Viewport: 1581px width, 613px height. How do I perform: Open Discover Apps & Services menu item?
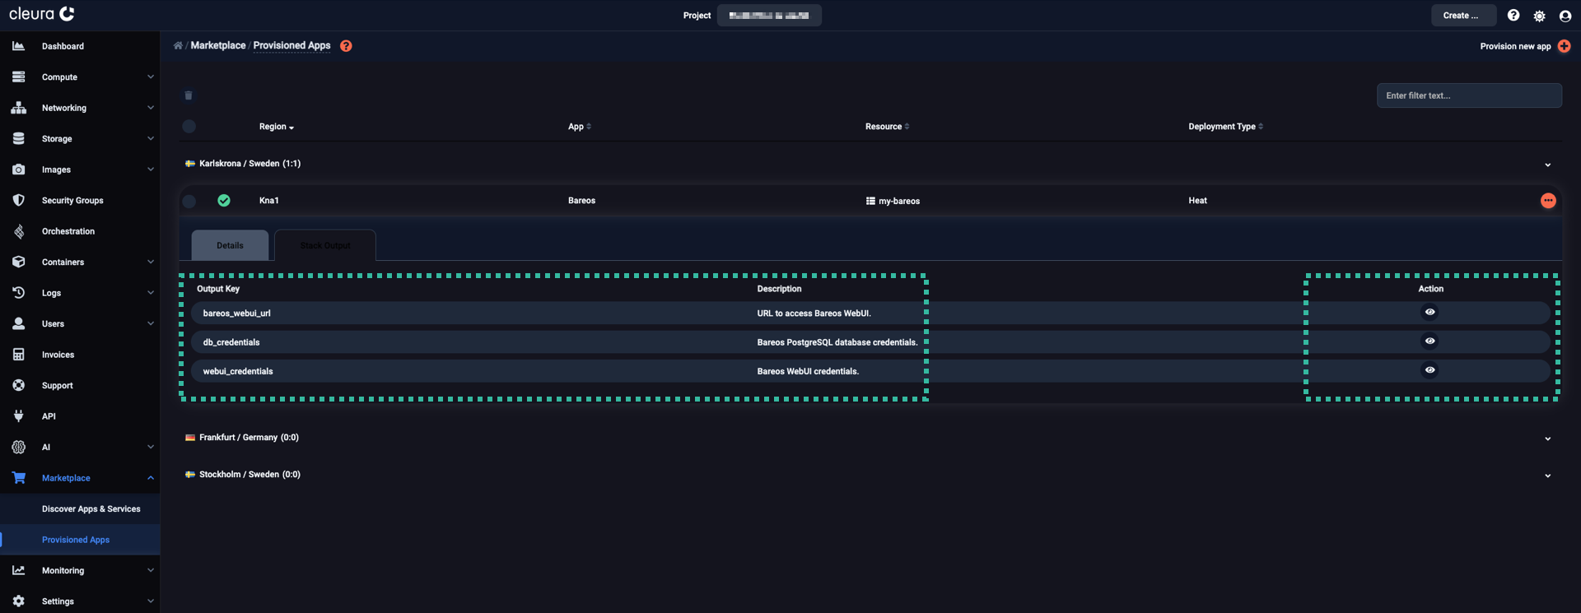coord(91,509)
